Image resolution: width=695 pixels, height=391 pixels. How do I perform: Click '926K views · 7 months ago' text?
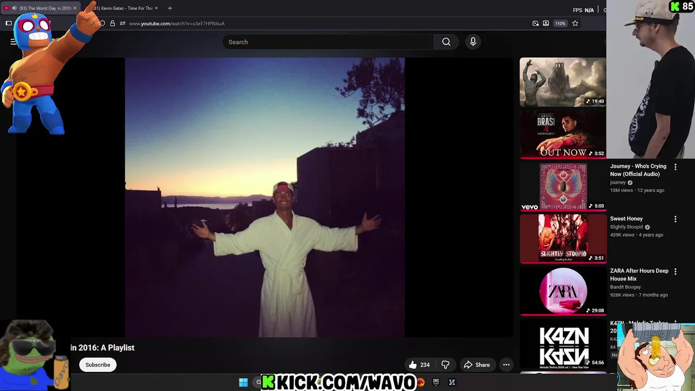click(x=639, y=295)
